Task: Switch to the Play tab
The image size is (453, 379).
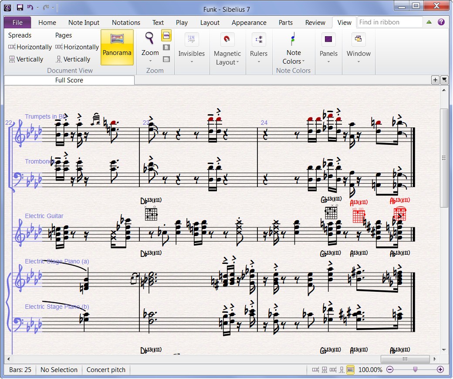Action: click(x=182, y=23)
